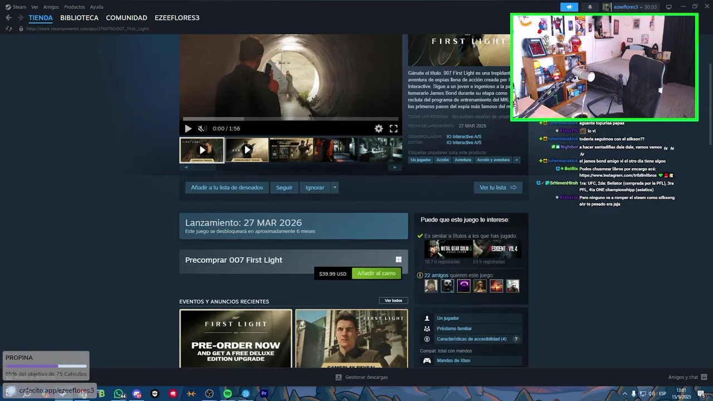The height and width of the screenshot is (401, 713).
Task: Switch to the TIENDA tab
Action: point(41,18)
